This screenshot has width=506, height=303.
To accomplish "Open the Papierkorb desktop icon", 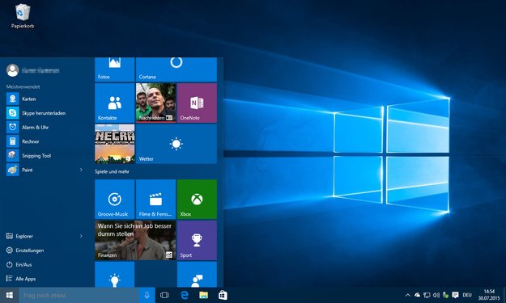I will 23,15.
